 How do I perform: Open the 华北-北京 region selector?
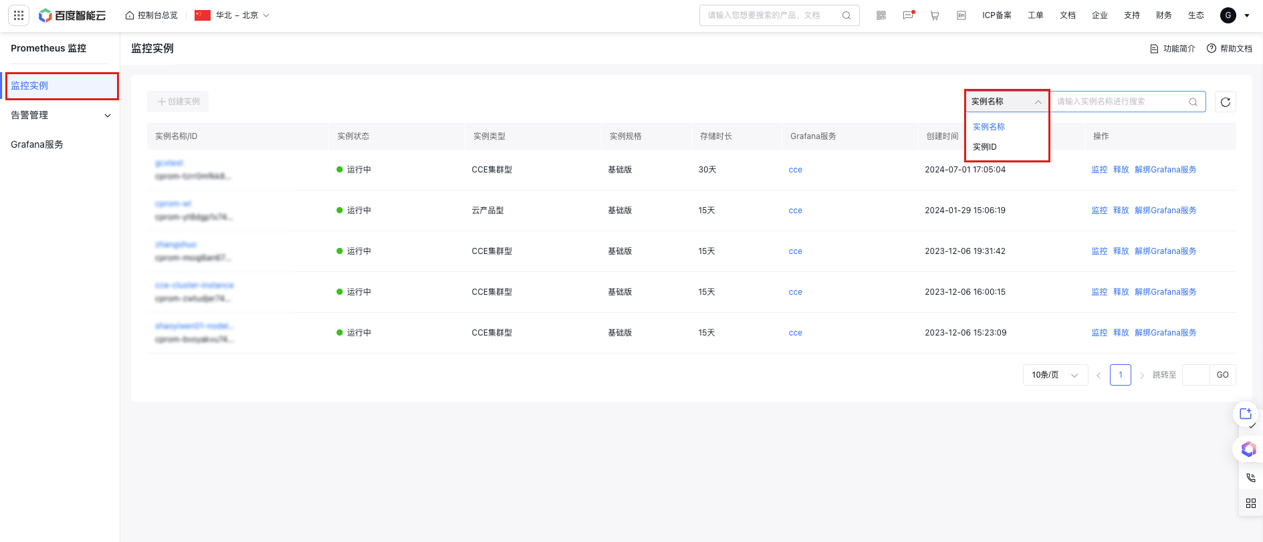point(232,15)
